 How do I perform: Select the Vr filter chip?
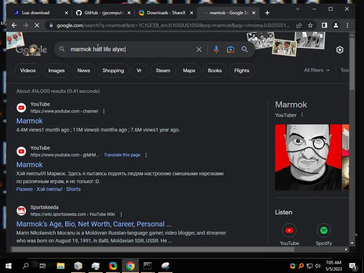139,70
